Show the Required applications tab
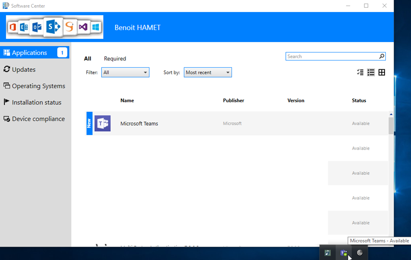Image resolution: width=411 pixels, height=260 pixels. pos(115,59)
